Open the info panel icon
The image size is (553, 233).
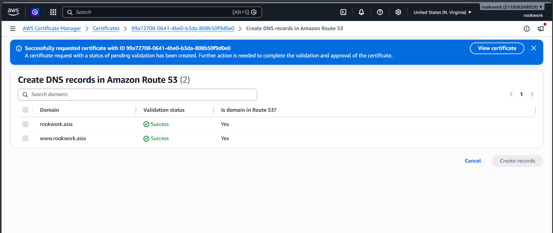(527, 29)
